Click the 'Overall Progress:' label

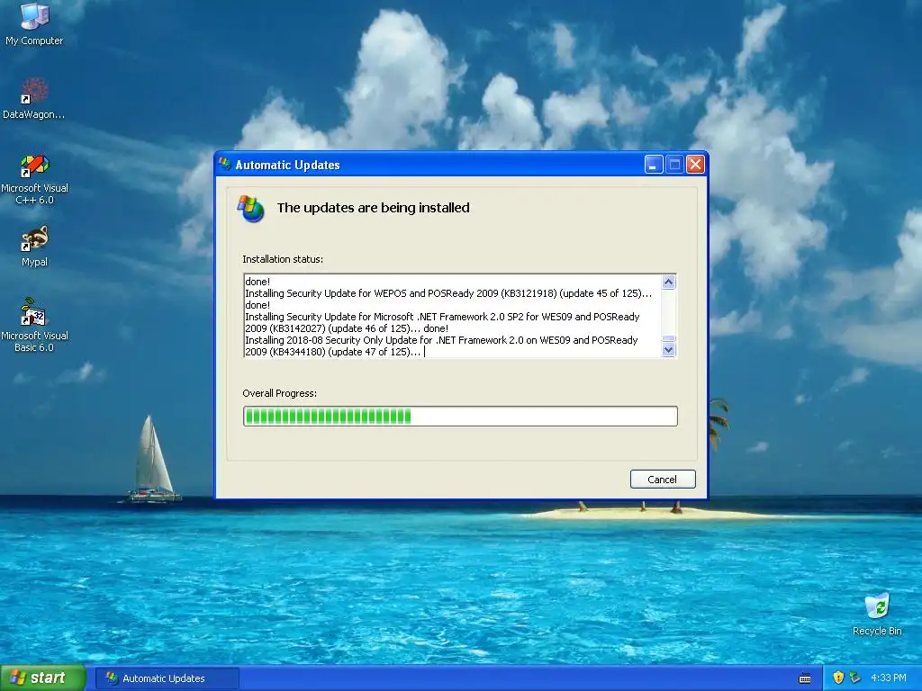(279, 393)
